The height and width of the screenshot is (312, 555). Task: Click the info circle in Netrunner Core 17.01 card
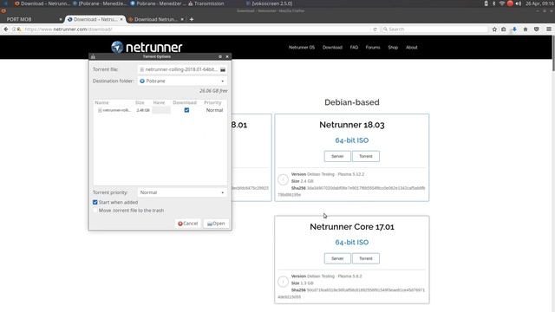pos(283,282)
